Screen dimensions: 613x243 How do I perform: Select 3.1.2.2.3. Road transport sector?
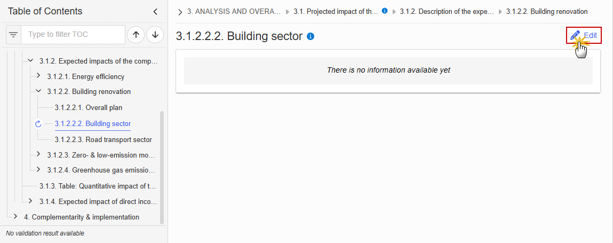(x=103, y=140)
